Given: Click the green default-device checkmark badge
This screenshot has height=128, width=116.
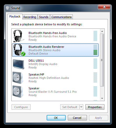Looking at the screenshot, I should click(x=23, y=54).
